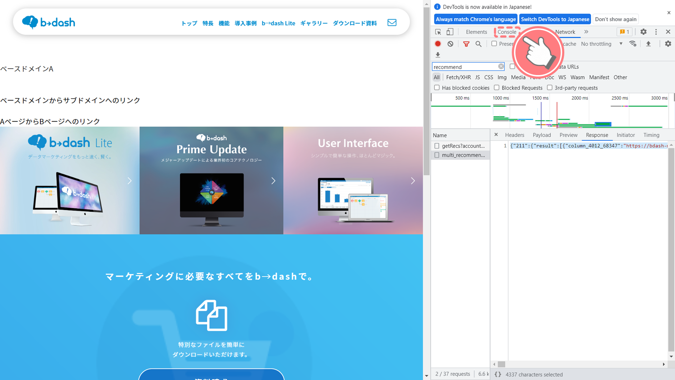Enable Blocked Requests checkbox

point(496,88)
